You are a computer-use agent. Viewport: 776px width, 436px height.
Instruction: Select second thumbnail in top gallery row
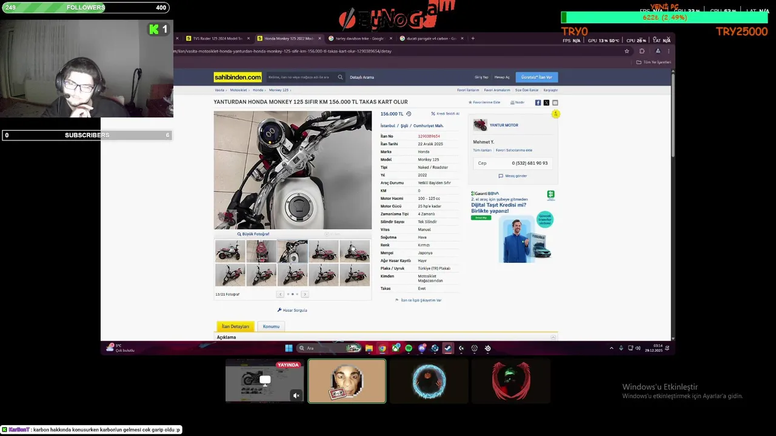point(261,251)
